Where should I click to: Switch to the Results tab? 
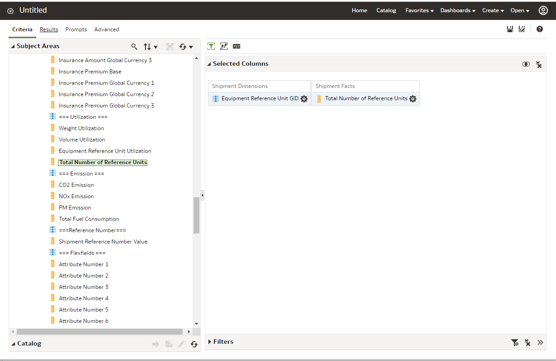49,29
